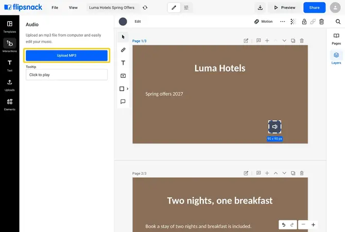
Task: Open the View menu
Action: point(73,8)
